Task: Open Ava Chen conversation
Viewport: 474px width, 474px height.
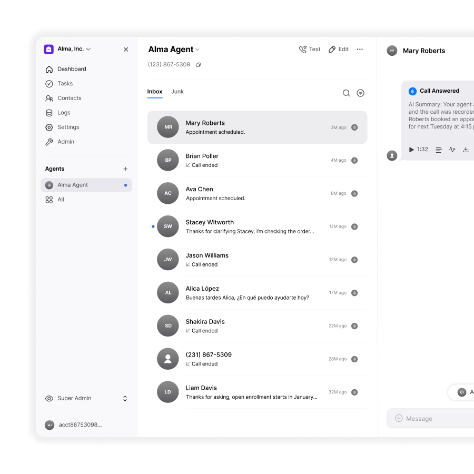Action: pos(257,193)
